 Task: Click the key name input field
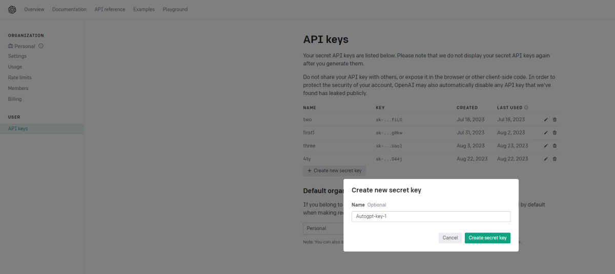[431, 216]
